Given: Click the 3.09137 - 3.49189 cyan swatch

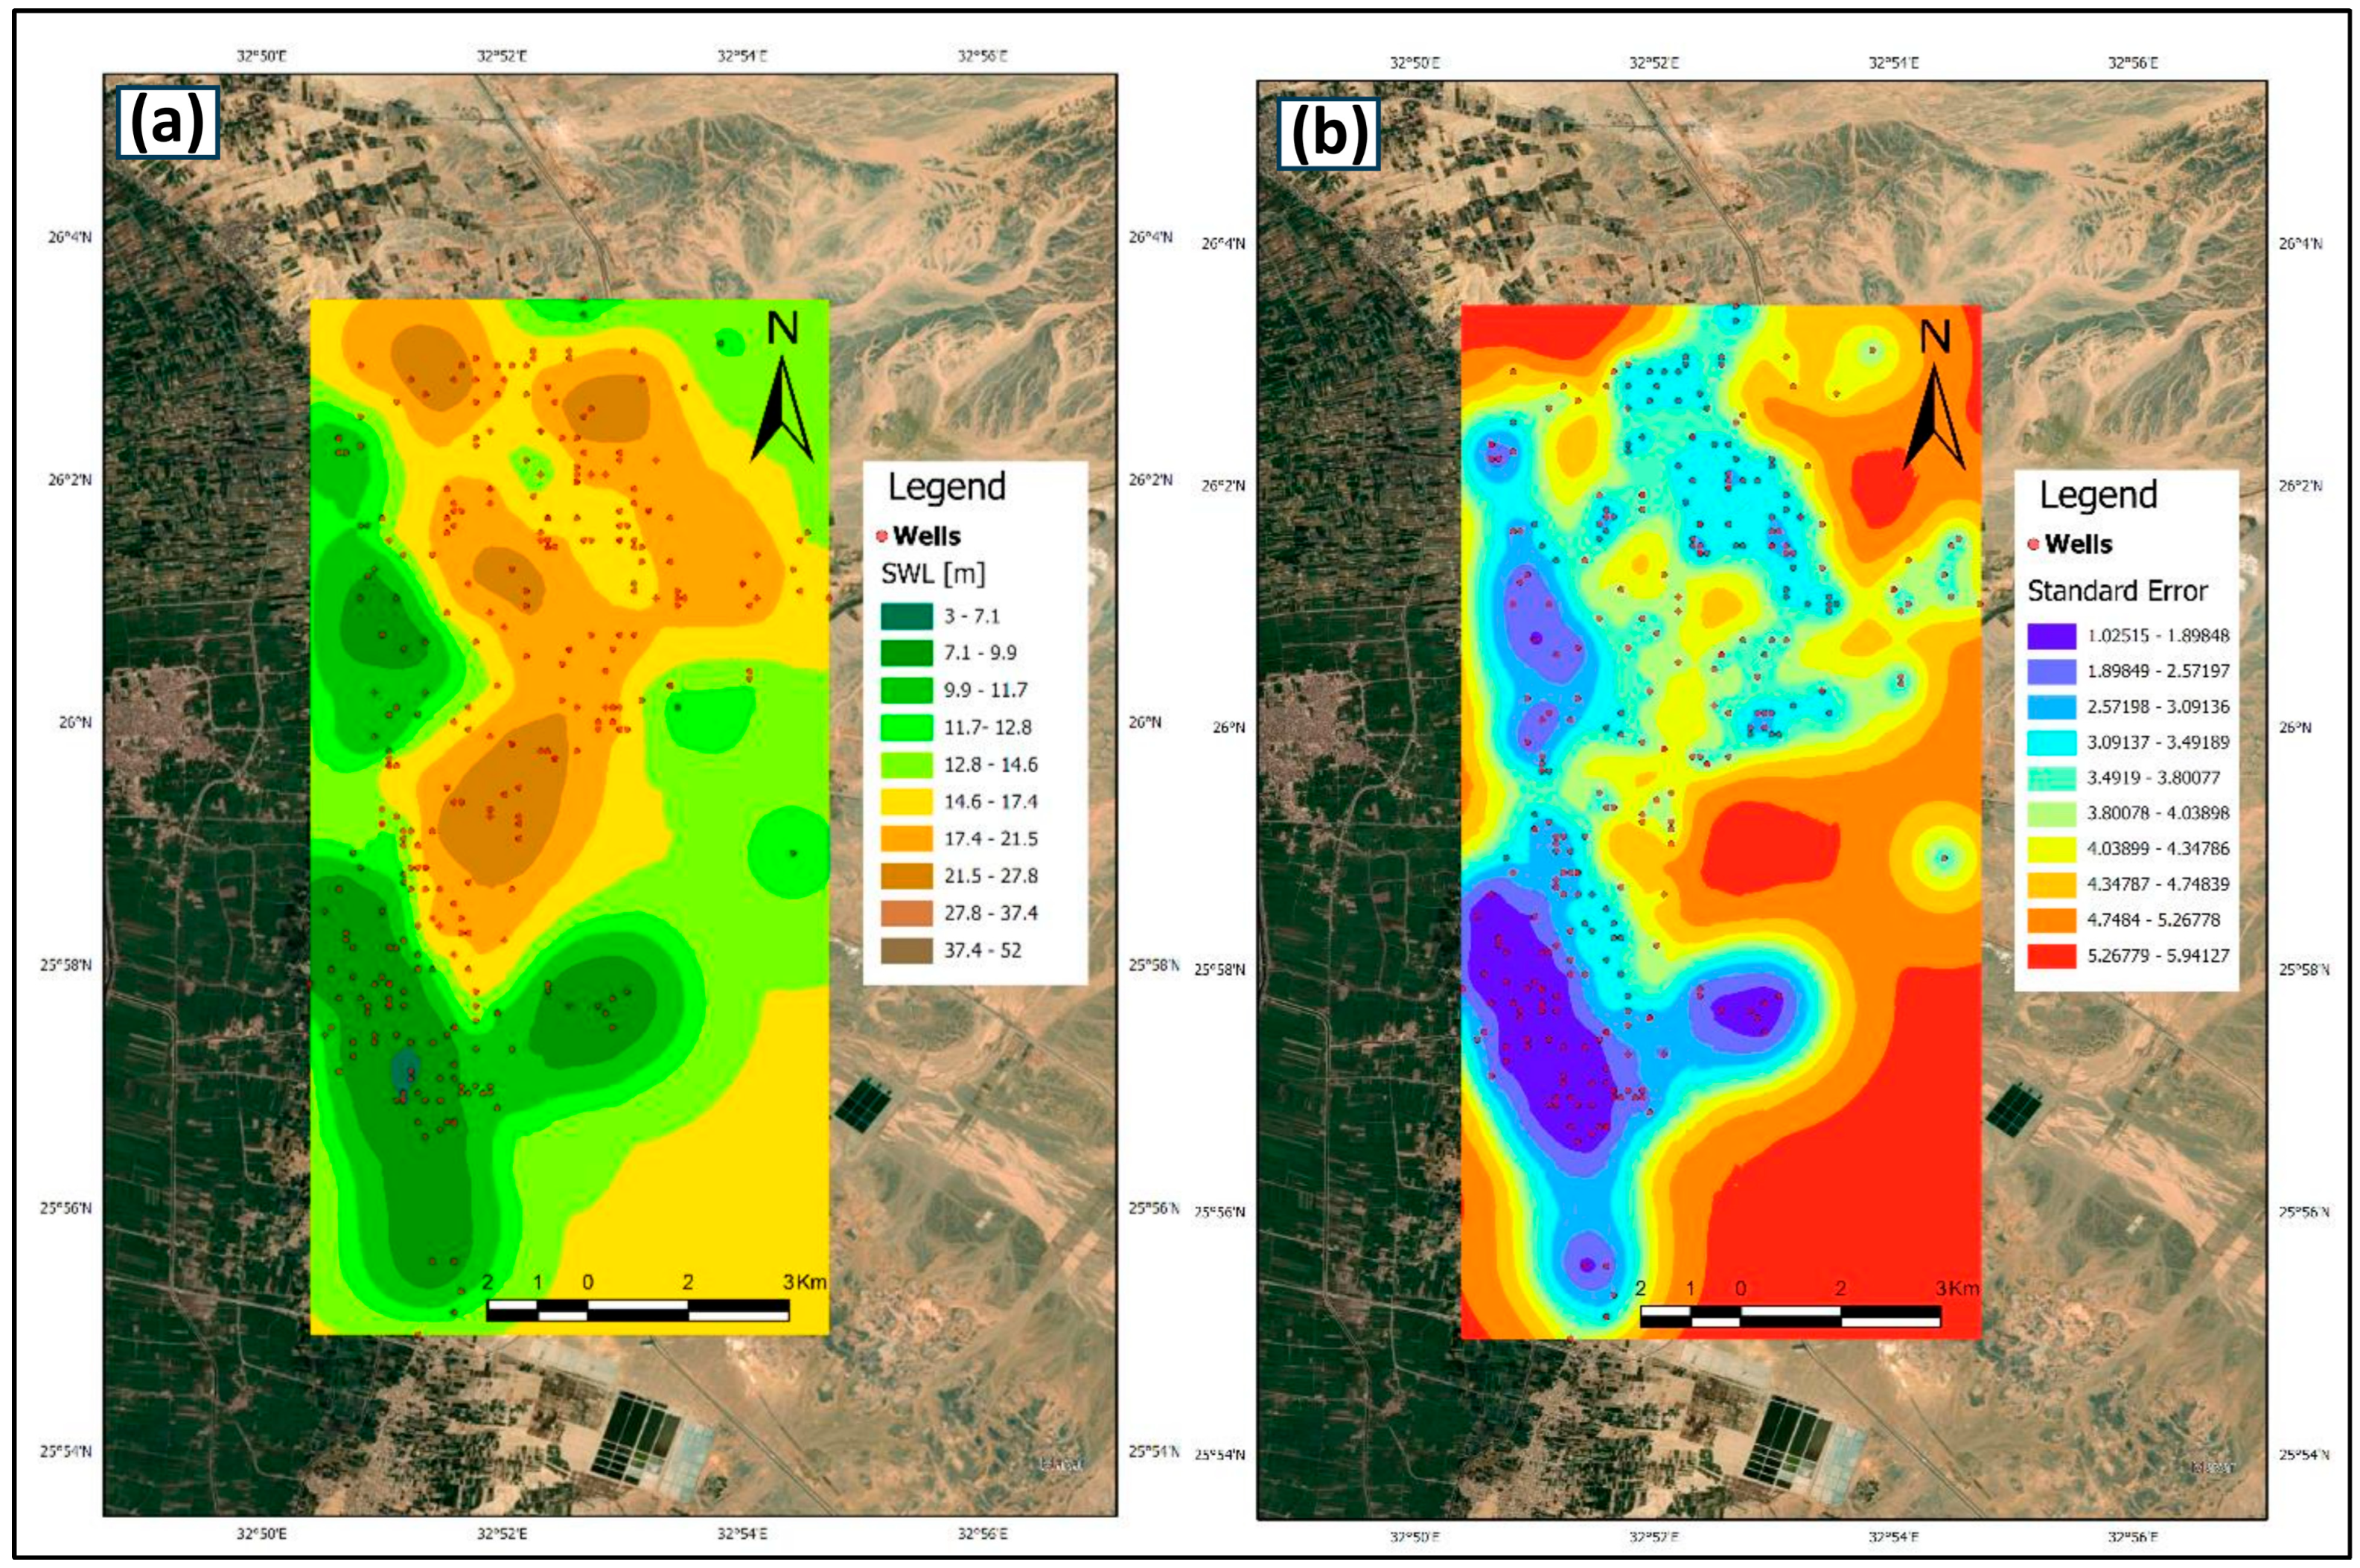Looking at the screenshot, I should pyautogui.click(x=2052, y=742).
